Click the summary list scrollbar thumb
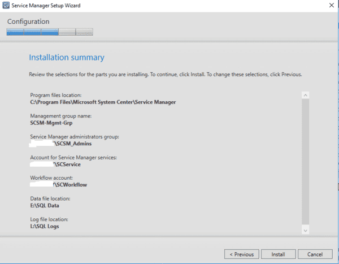This screenshot has width=339, height=264. tap(305, 162)
